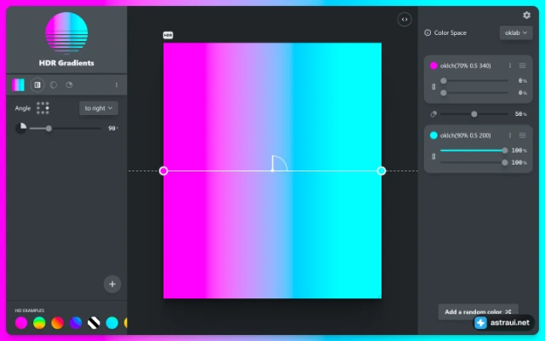The width and height of the screenshot is (545, 341).
Task: Open the three-dot menu for oklch(90% 0.5 200)
Action: 510,136
